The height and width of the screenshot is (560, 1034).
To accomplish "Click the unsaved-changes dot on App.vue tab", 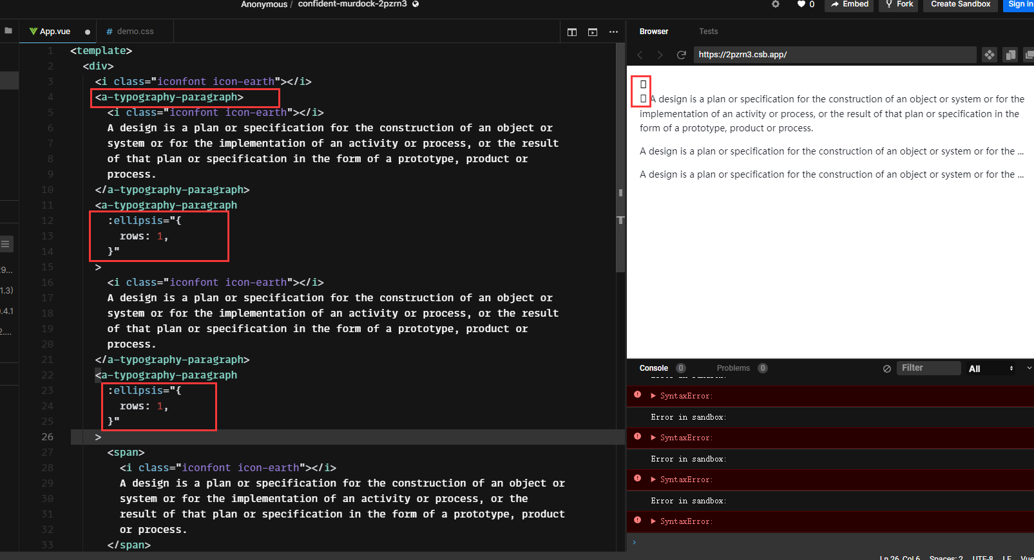I will click(x=88, y=32).
